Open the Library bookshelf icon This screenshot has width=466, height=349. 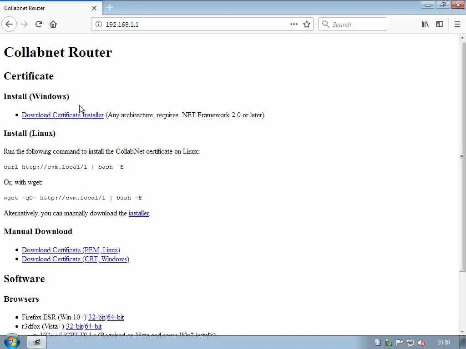425,25
